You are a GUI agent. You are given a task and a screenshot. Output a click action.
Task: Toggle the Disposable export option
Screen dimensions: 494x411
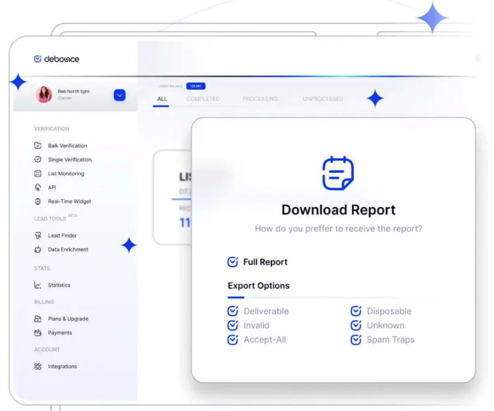point(356,311)
